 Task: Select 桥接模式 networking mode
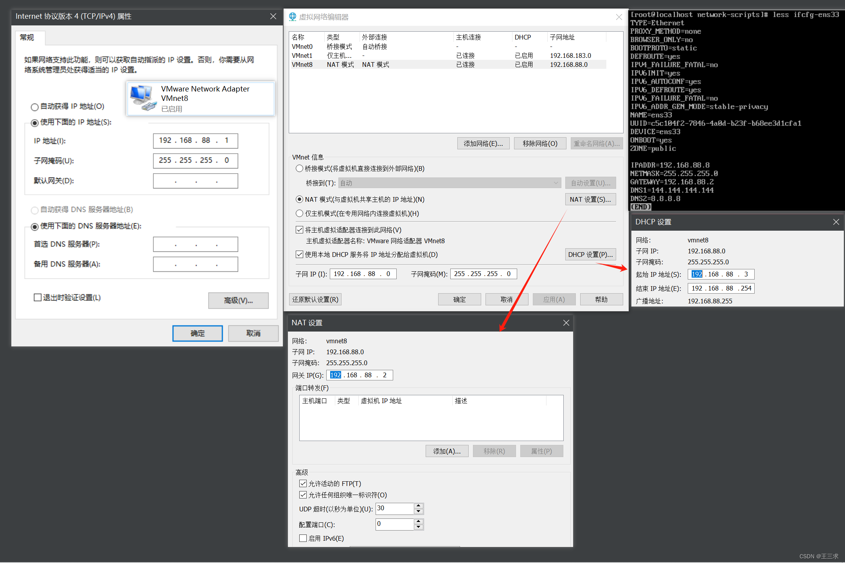[x=300, y=169]
